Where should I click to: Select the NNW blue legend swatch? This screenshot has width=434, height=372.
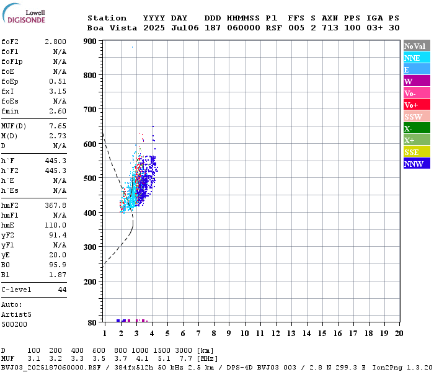417,164
